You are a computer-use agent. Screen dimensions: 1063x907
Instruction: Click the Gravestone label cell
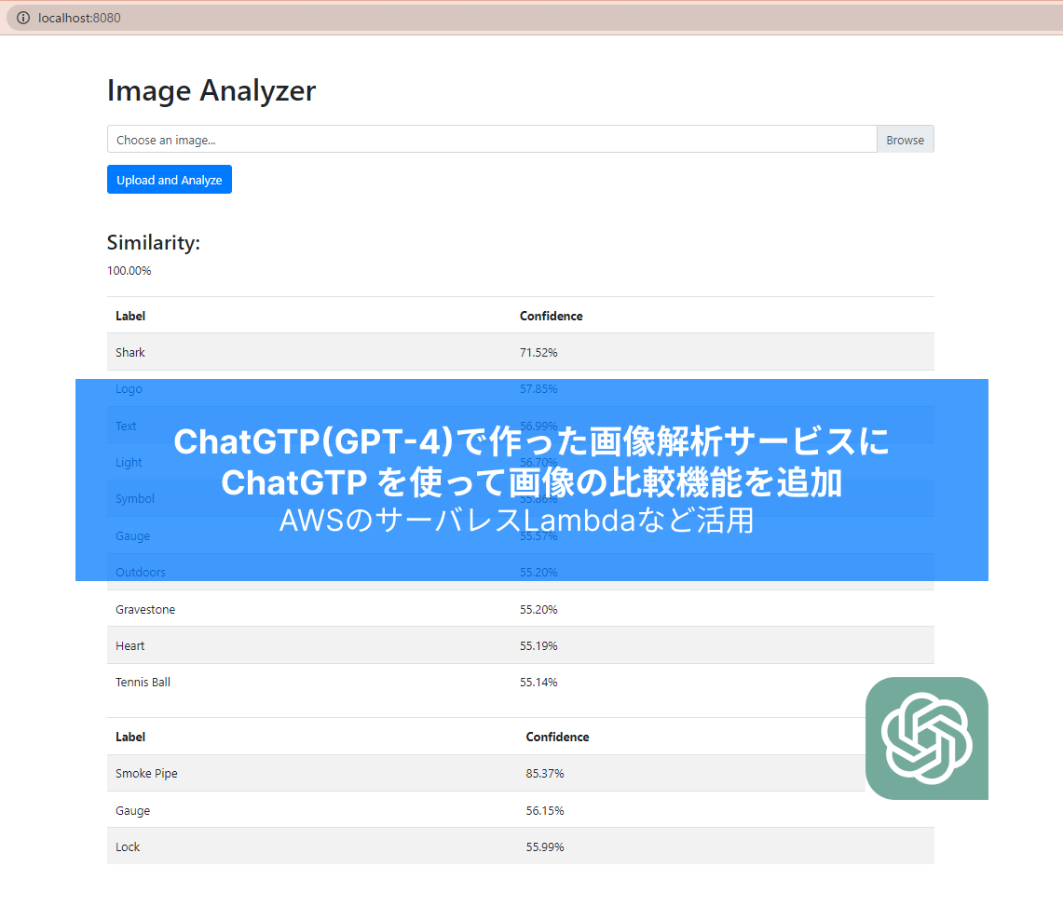point(145,610)
